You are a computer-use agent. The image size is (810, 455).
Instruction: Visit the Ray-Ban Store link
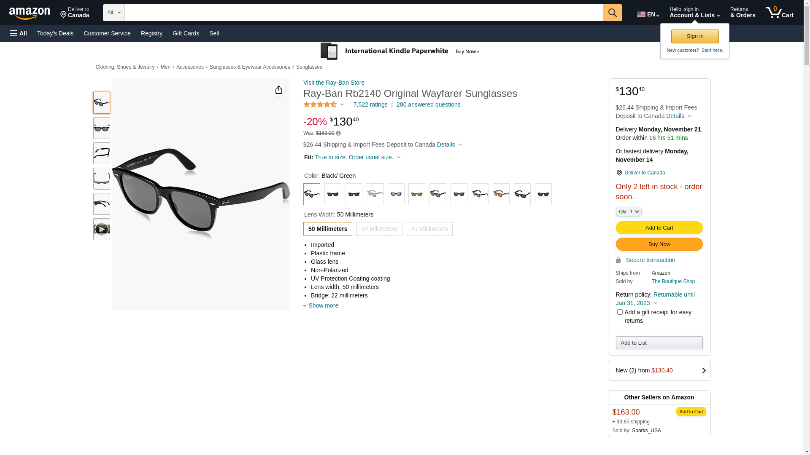point(334,83)
